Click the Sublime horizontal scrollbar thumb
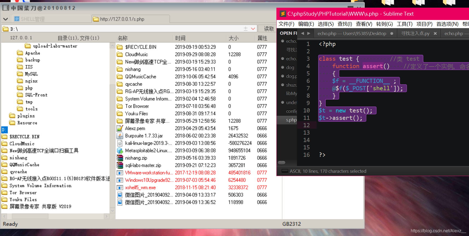The width and height of the screenshot is (469, 236). tap(282, 163)
